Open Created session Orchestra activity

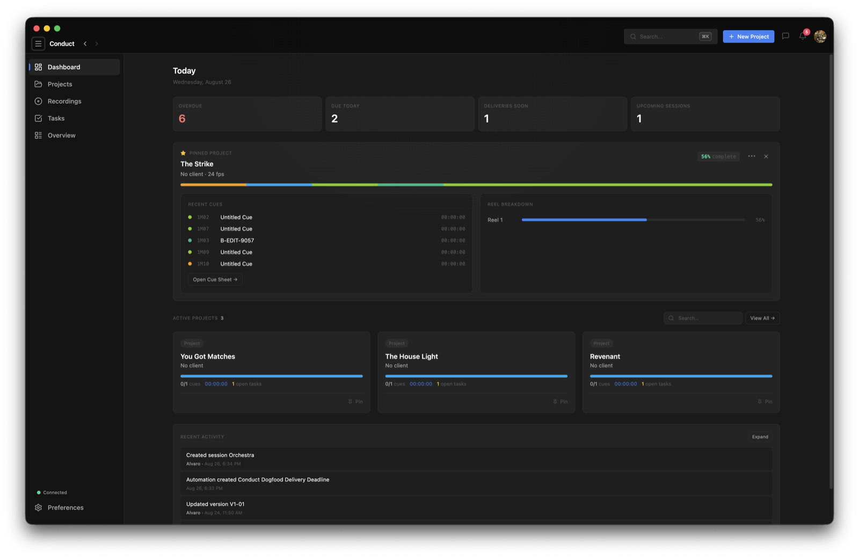[x=476, y=459]
